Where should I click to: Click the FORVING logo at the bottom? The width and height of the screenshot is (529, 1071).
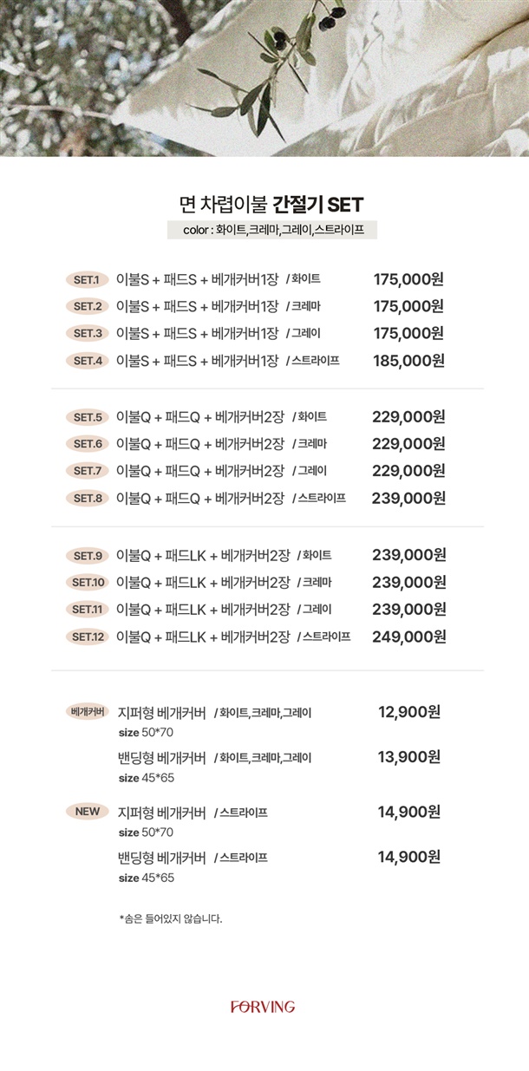[x=263, y=1007]
